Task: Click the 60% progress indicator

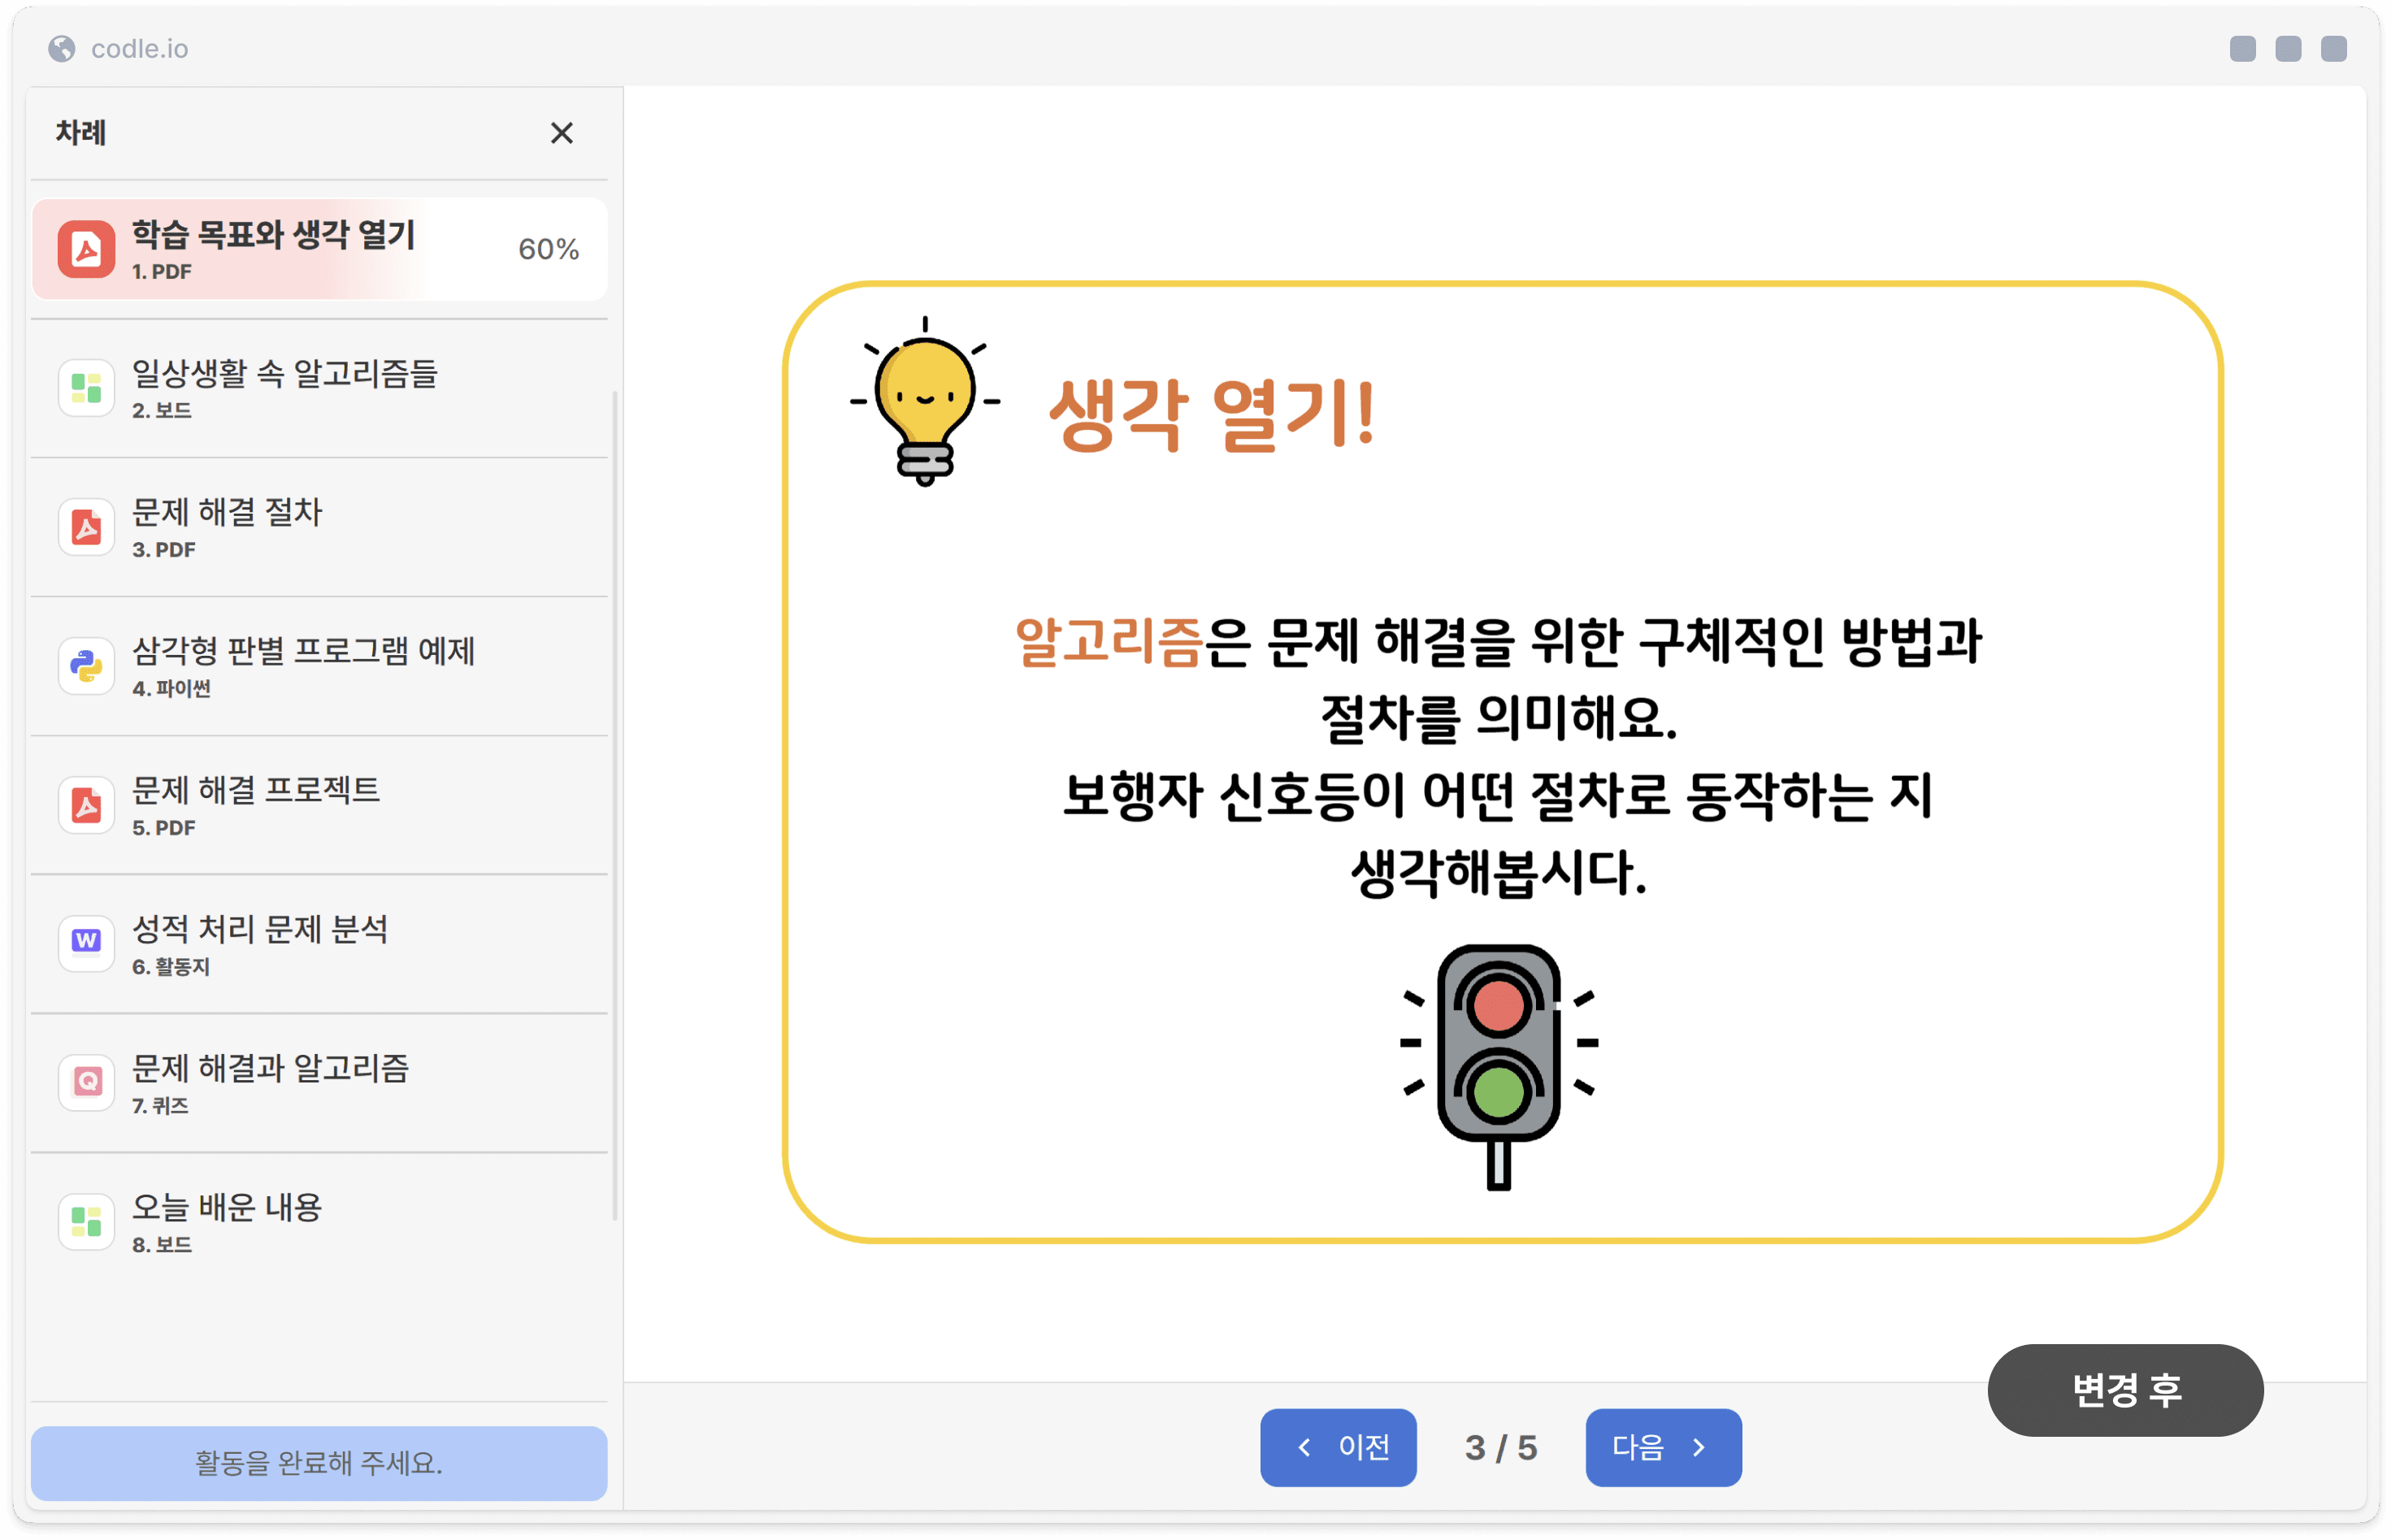Action: pyautogui.click(x=548, y=249)
